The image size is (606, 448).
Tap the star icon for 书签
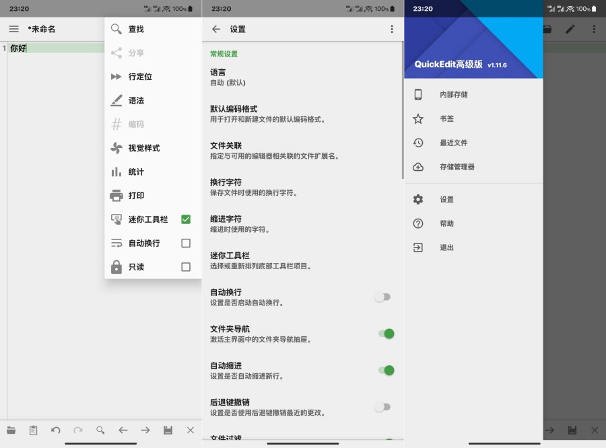417,118
